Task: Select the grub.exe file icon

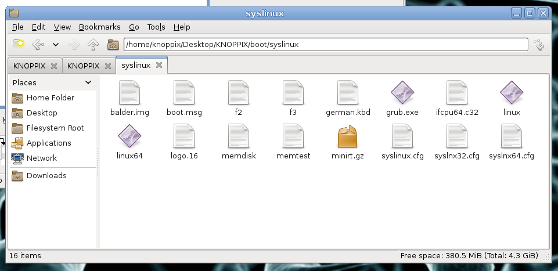Action: click(x=402, y=93)
